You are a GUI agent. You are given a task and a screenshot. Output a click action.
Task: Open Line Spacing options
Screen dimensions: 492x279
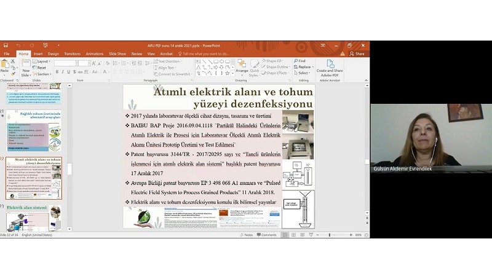pyautogui.click(x=148, y=63)
